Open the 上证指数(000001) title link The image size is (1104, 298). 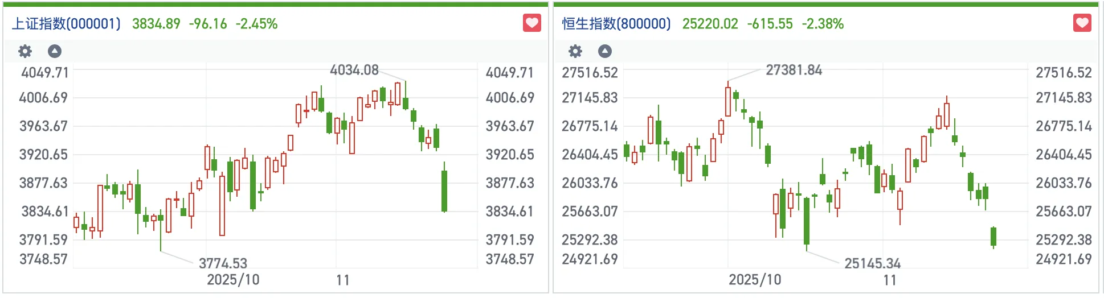tap(66, 24)
